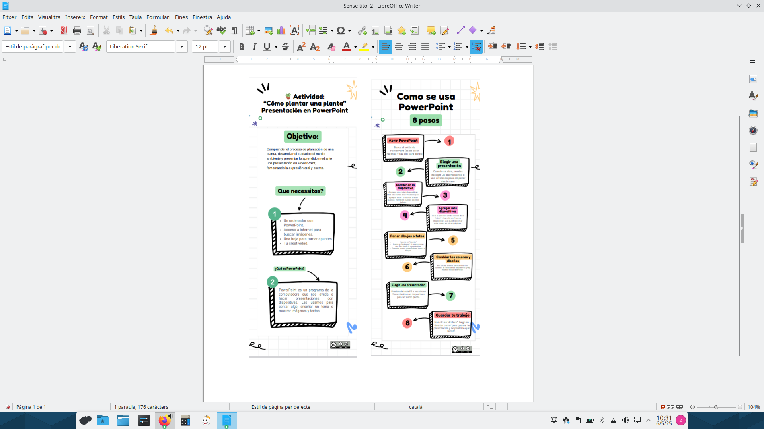Toggle the Track Changes toolbar icon

pyautogui.click(x=444, y=31)
